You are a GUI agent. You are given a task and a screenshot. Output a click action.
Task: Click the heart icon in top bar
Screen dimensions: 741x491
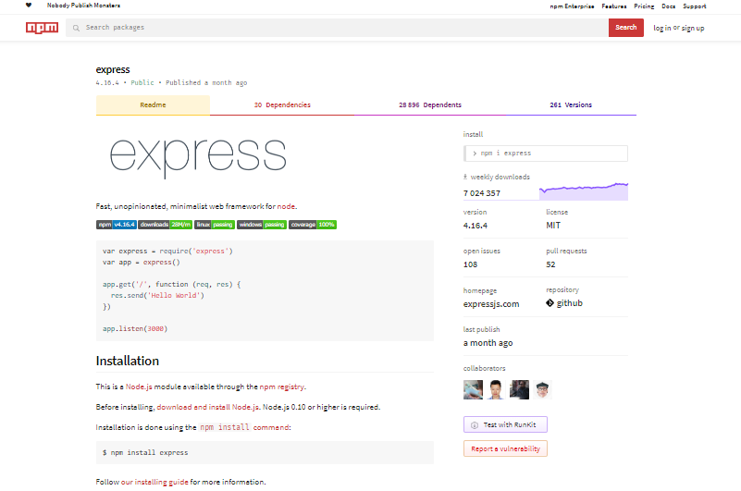(x=29, y=6)
